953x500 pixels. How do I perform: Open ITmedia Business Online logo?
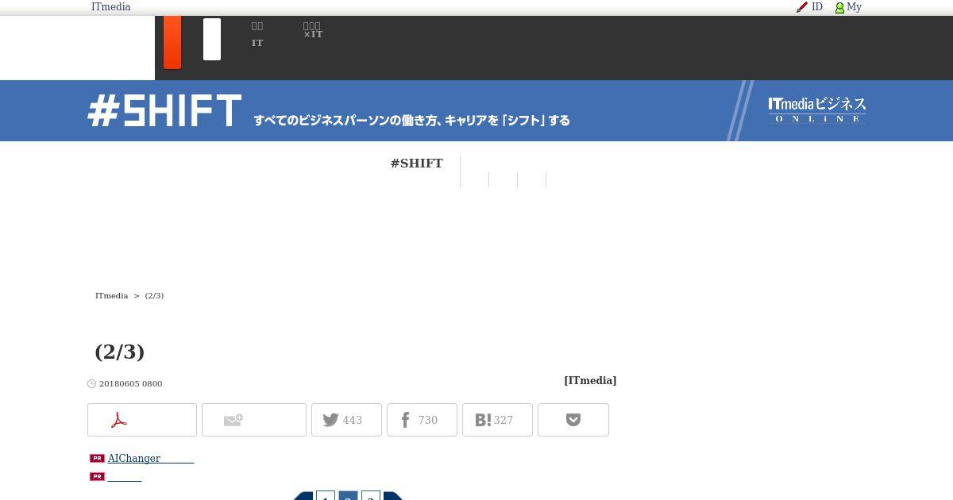pyautogui.click(x=817, y=110)
